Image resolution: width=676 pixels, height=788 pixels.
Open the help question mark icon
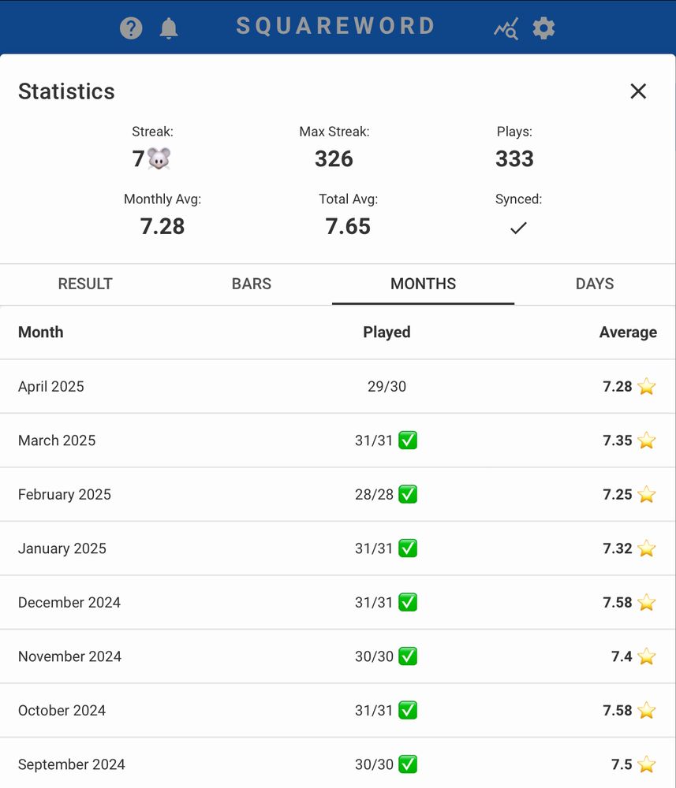coord(131,28)
